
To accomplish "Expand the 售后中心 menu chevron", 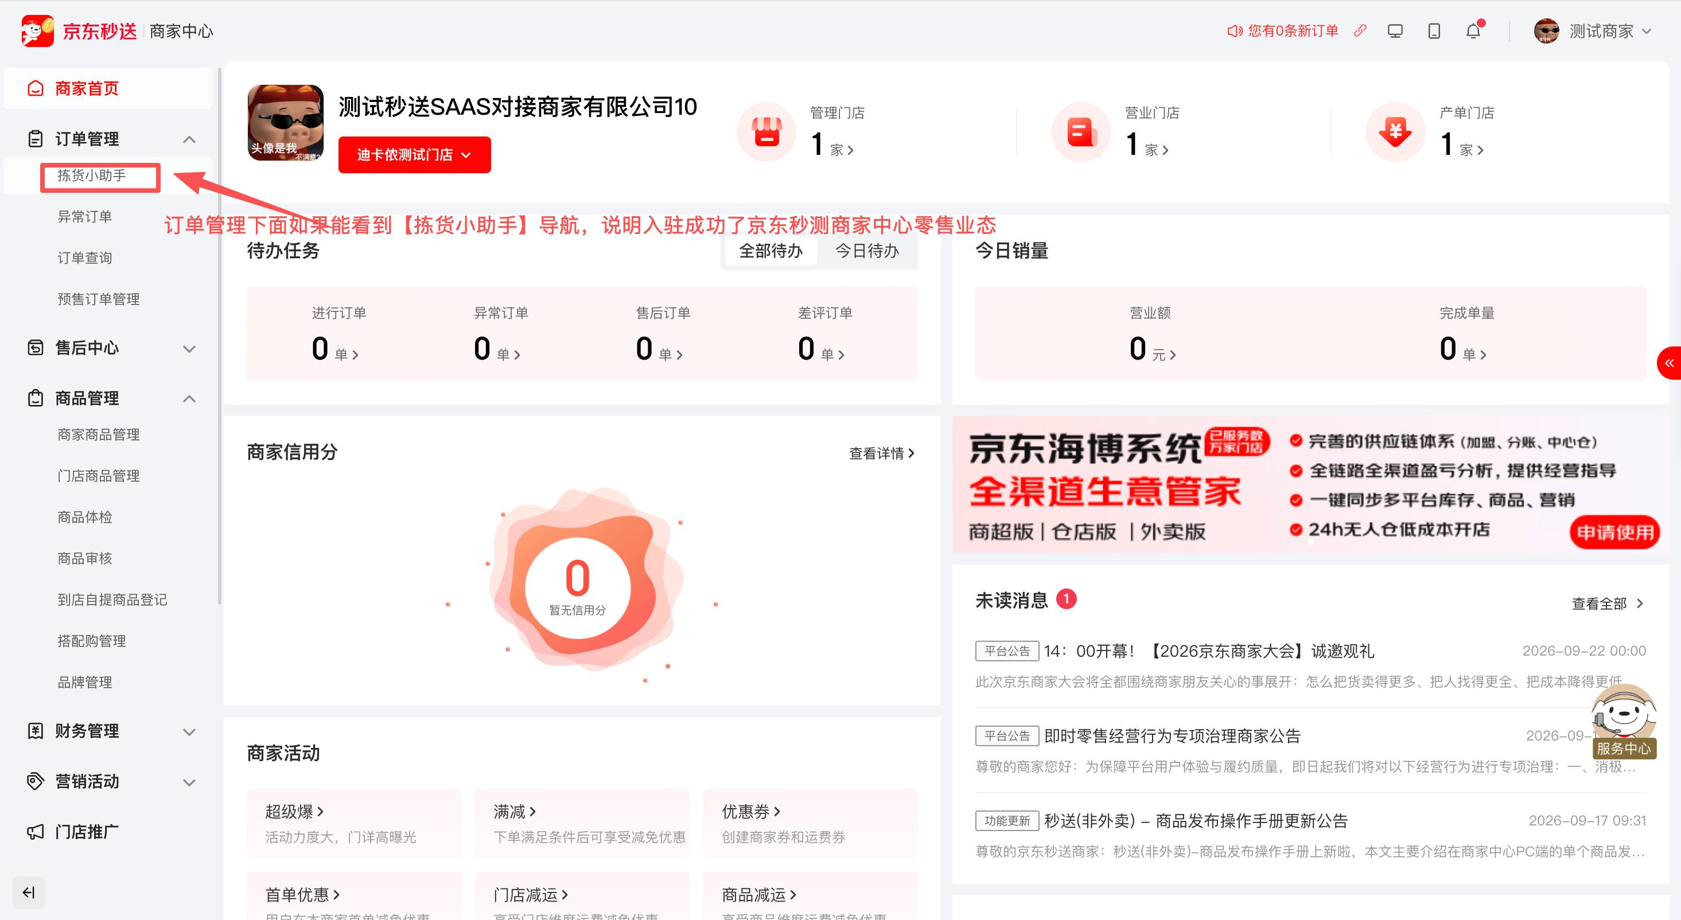I will point(189,348).
